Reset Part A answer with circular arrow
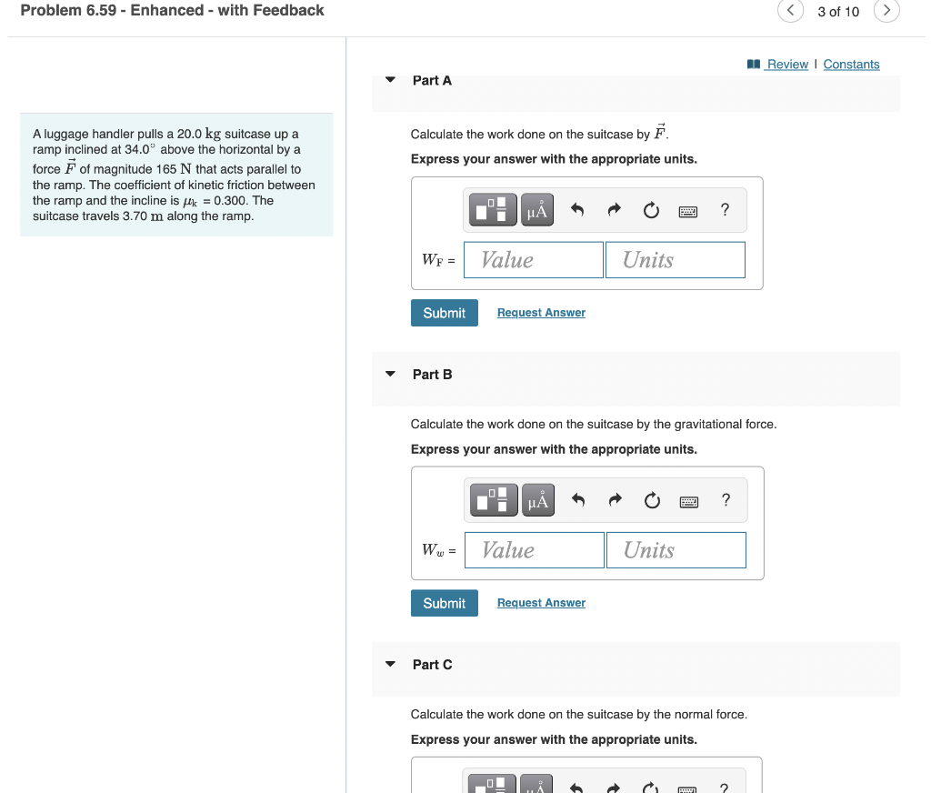 651,210
